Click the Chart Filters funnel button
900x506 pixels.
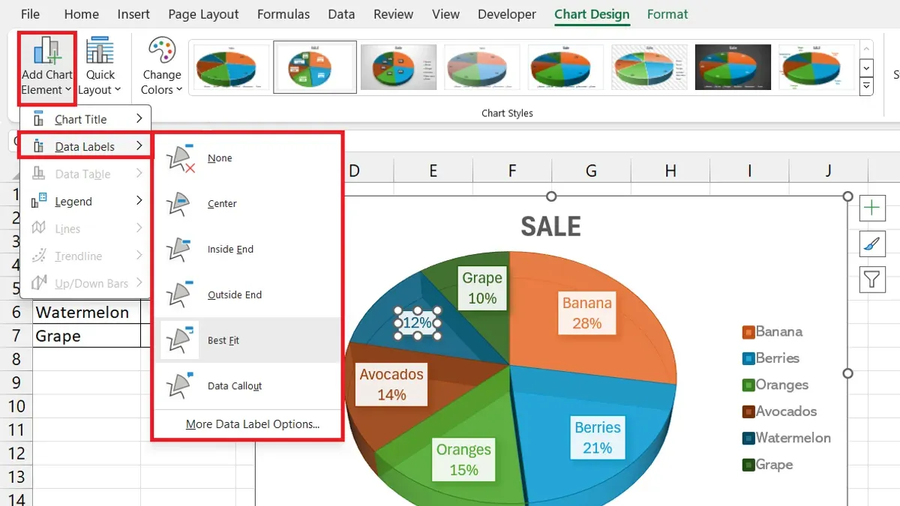(x=871, y=280)
